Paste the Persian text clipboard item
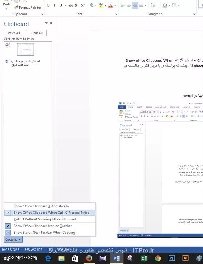Screen dimensions: 203x264 [x=25, y=63]
